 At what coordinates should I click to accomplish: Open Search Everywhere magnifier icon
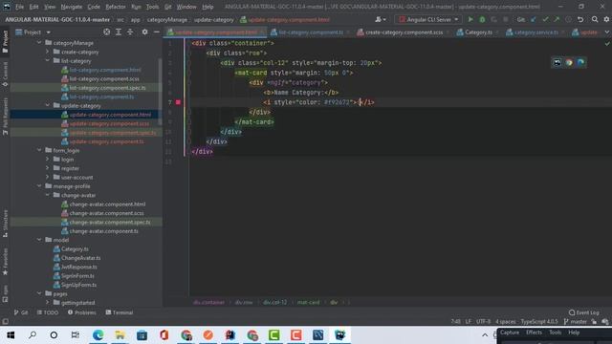(595, 19)
